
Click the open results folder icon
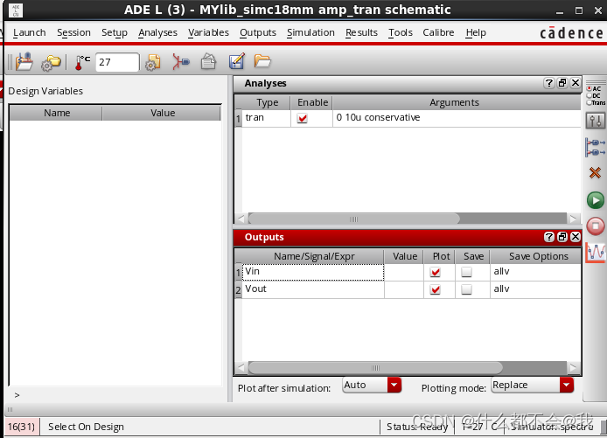pos(262,60)
